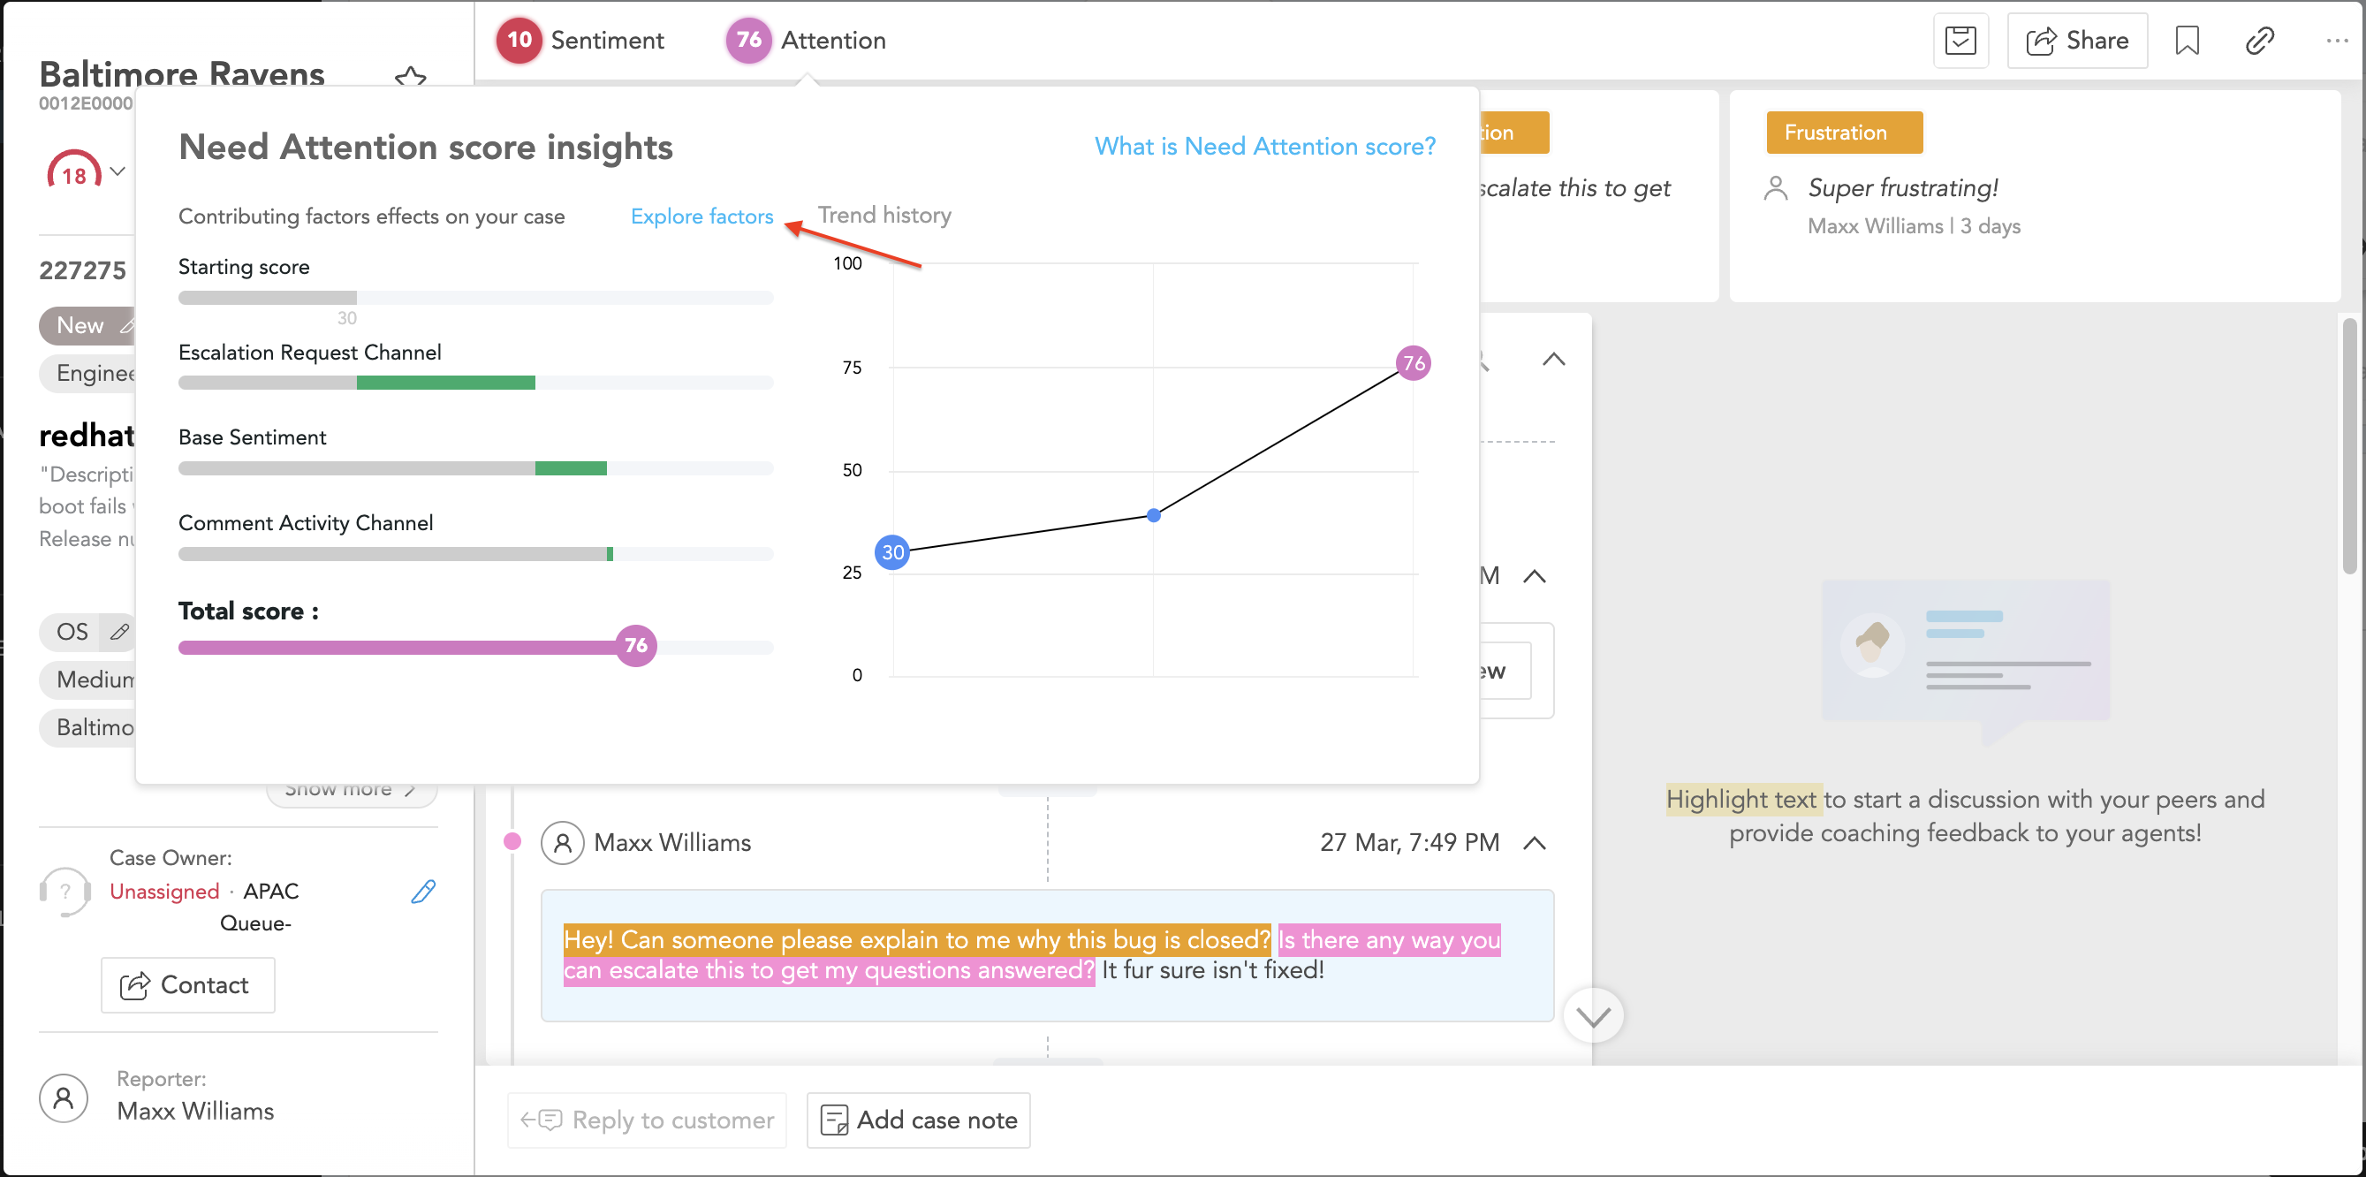2366x1177 pixels.
Task: Click the 76 Total score slider handle
Action: (x=635, y=646)
